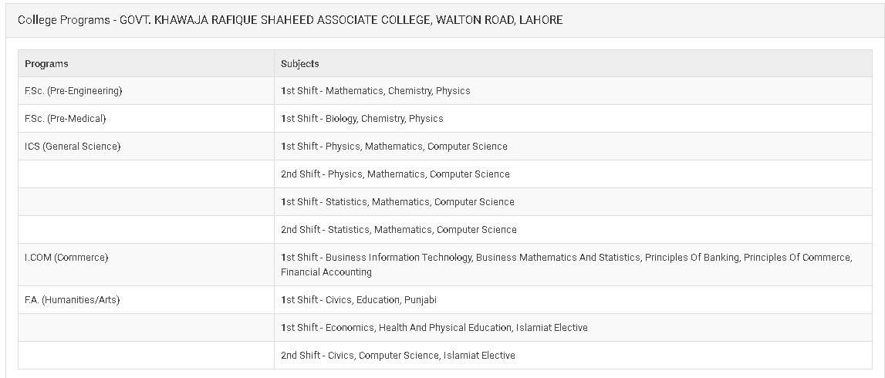Select the F.Sc. (Pre-Engineering) program cell
Viewport: 885px width, 378px height.
click(146, 91)
